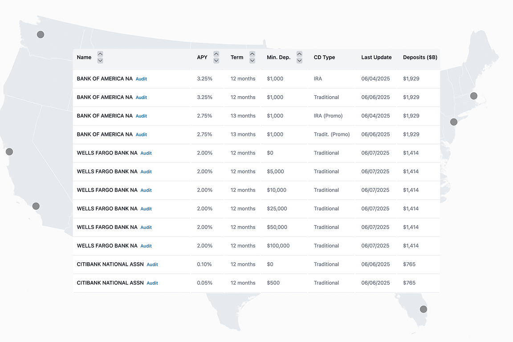
Task: Sort Min. Dep. column ascending with up arrow
Action: click(x=299, y=54)
